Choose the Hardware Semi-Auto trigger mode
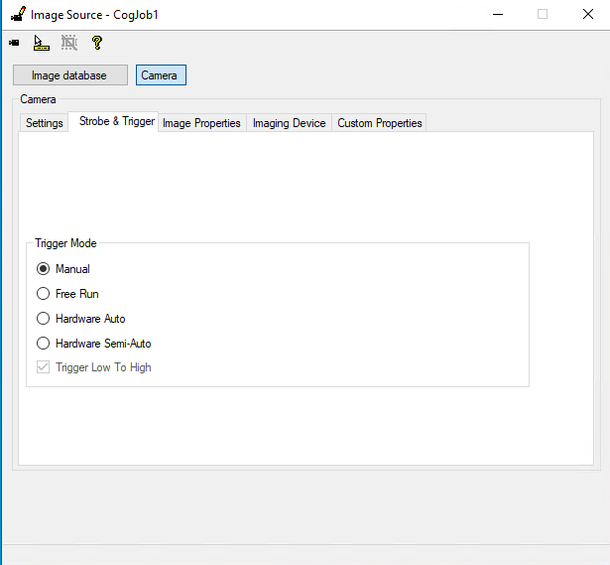 click(43, 344)
